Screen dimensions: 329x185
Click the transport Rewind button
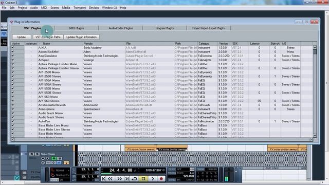pos(110,178)
